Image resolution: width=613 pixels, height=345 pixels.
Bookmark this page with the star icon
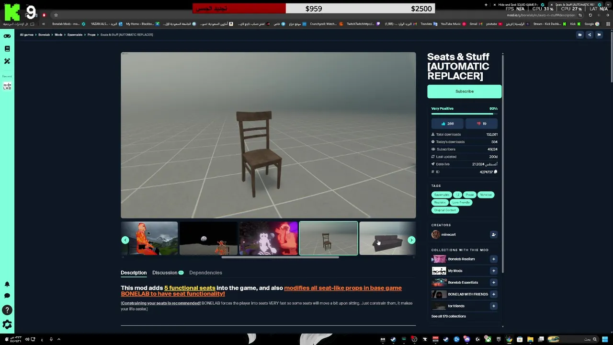[x=56, y=15]
